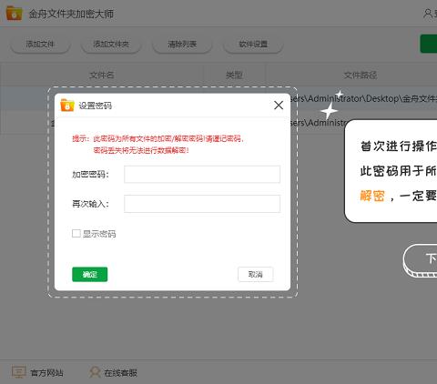
Task: Click the red 提示 warning text
Action: pos(158,145)
